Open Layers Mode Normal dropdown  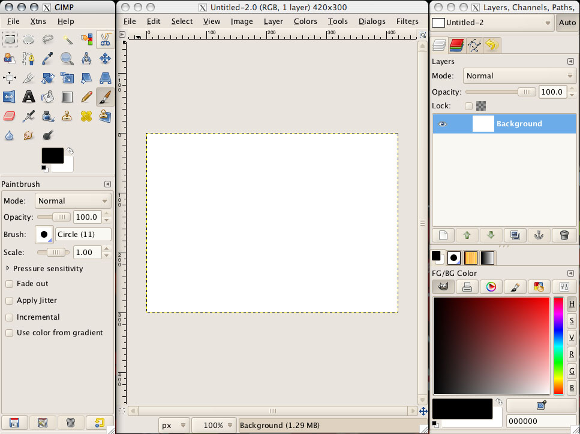(x=519, y=75)
